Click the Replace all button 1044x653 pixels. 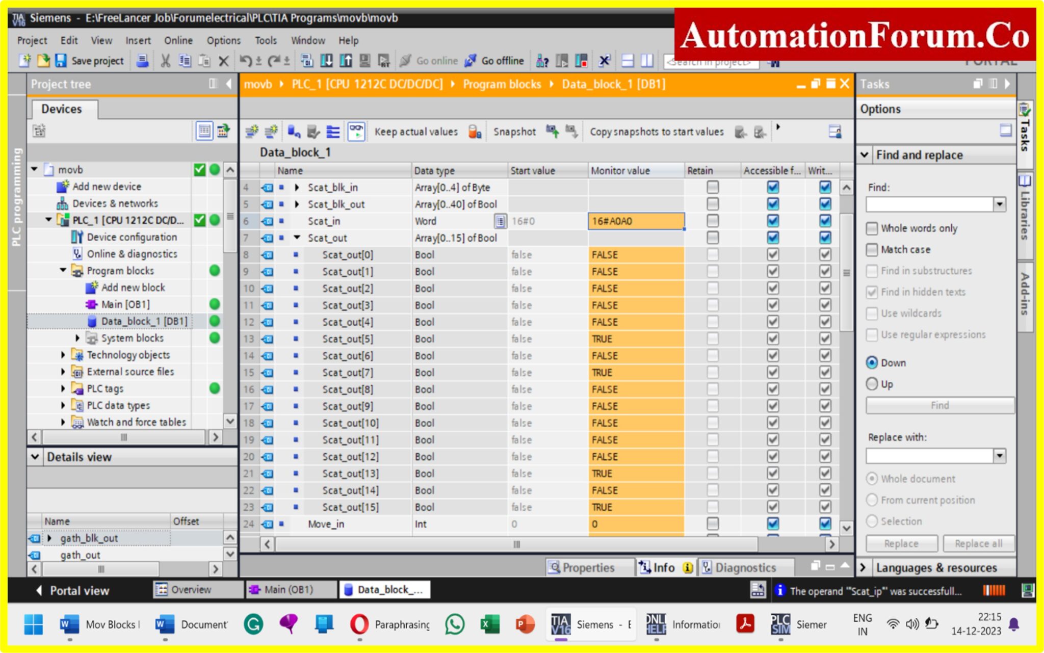click(978, 543)
